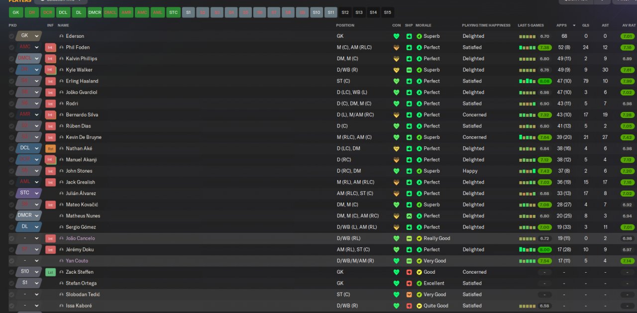Click the Int badge beside Erling Haaland
This screenshot has height=313, width=637.
50,81
